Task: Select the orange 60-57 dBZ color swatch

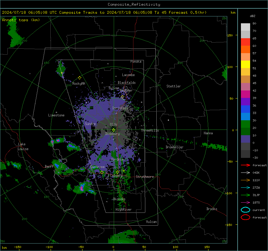Action: (x=245, y=50)
